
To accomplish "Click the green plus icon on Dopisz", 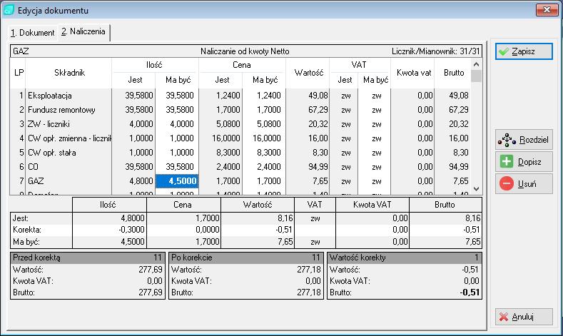I will [507, 161].
